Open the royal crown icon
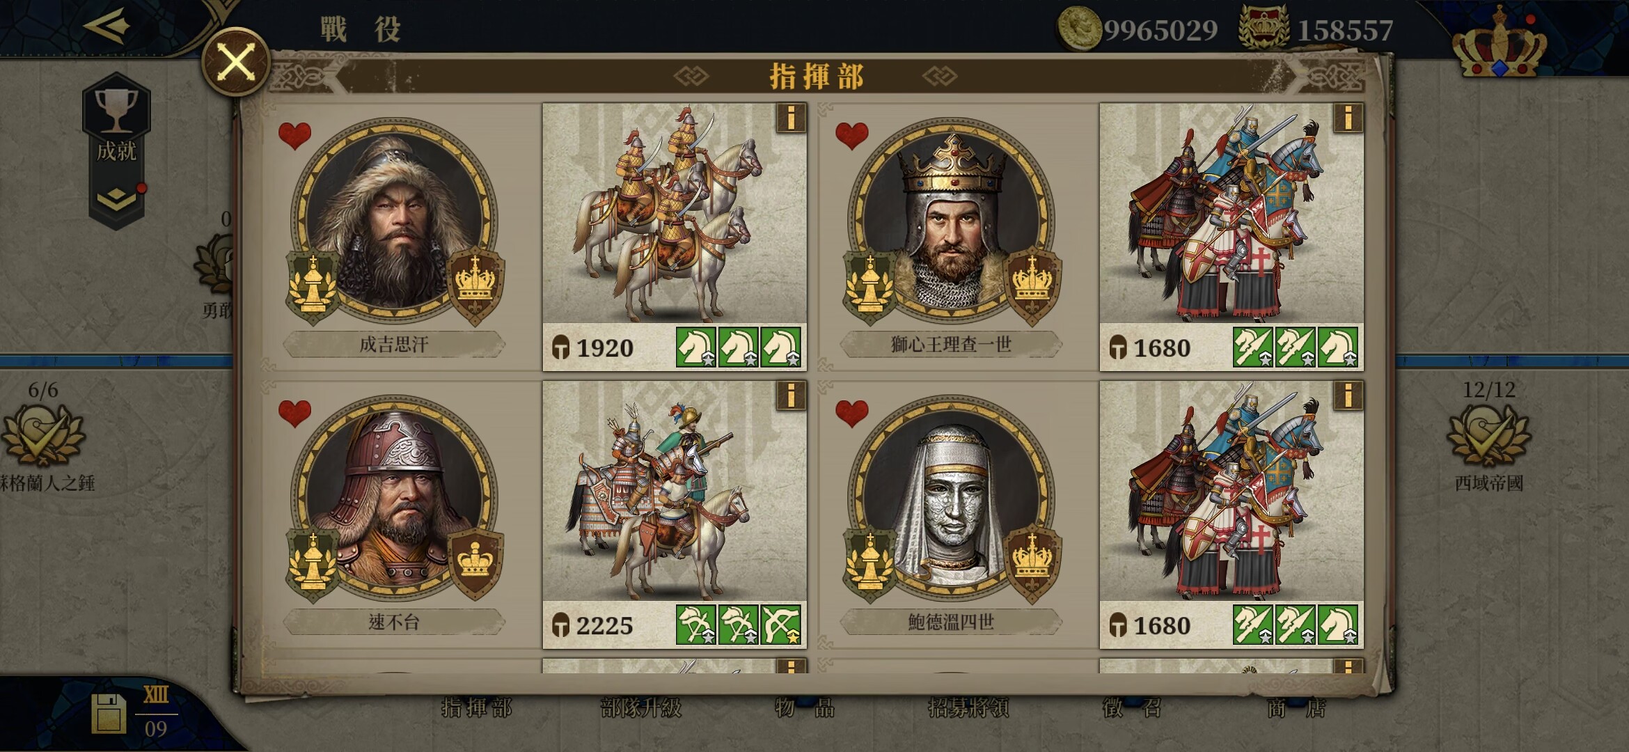The height and width of the screenshot is (752, 1629). pyautogui.click(x=1500, y=43)
